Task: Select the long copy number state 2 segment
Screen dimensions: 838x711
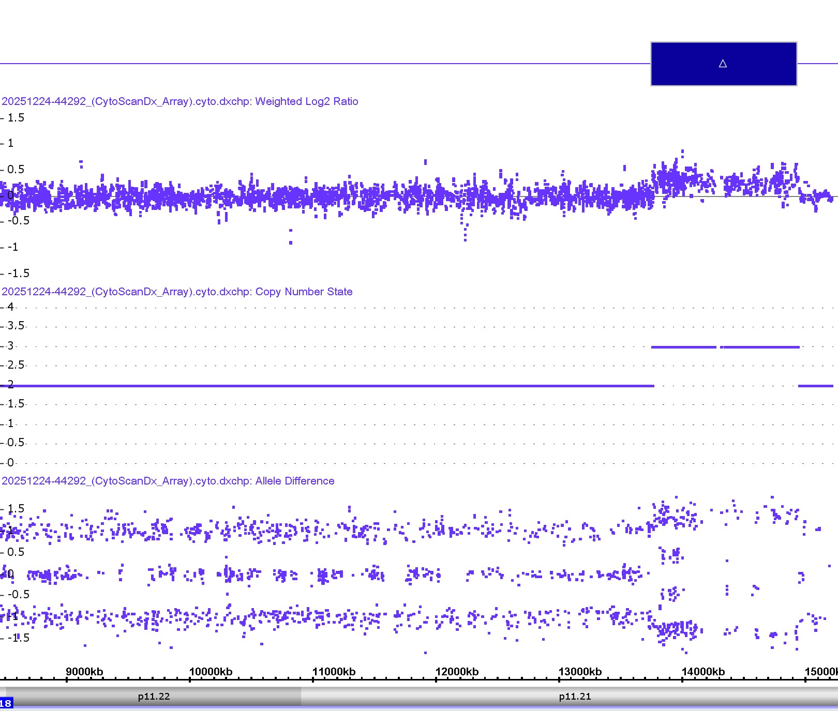Action: pos(327,386)
